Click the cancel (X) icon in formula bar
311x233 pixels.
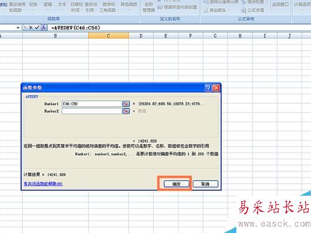point(30,27)
